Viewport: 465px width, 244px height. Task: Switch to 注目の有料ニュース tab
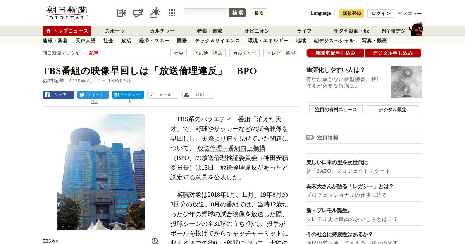tap(336, 109)
